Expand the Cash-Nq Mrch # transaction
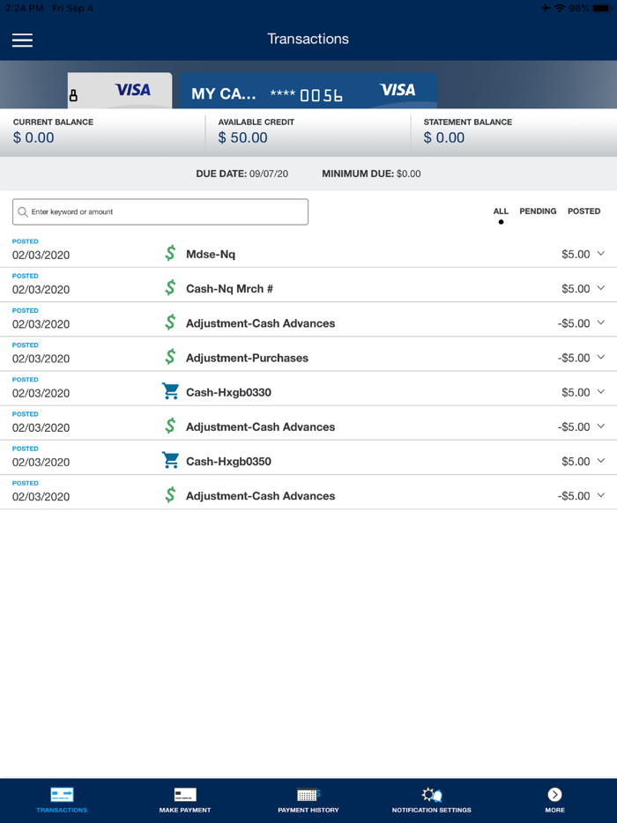The height and width of the screenshot is (823, 617). (601, 288)
